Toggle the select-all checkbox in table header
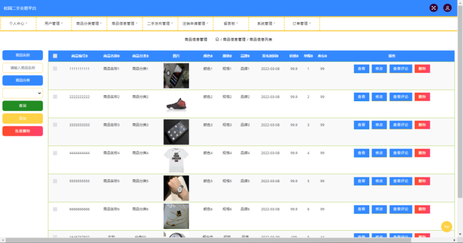 pos(55,56)
